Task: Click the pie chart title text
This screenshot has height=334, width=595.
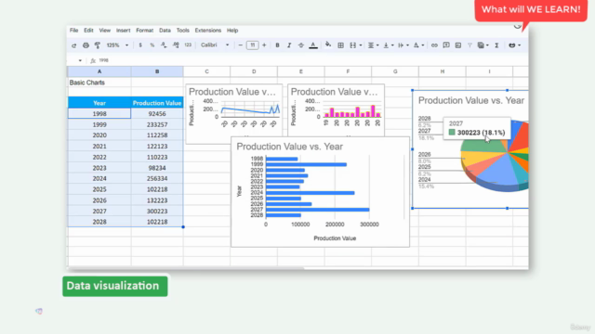Action: 471,100
